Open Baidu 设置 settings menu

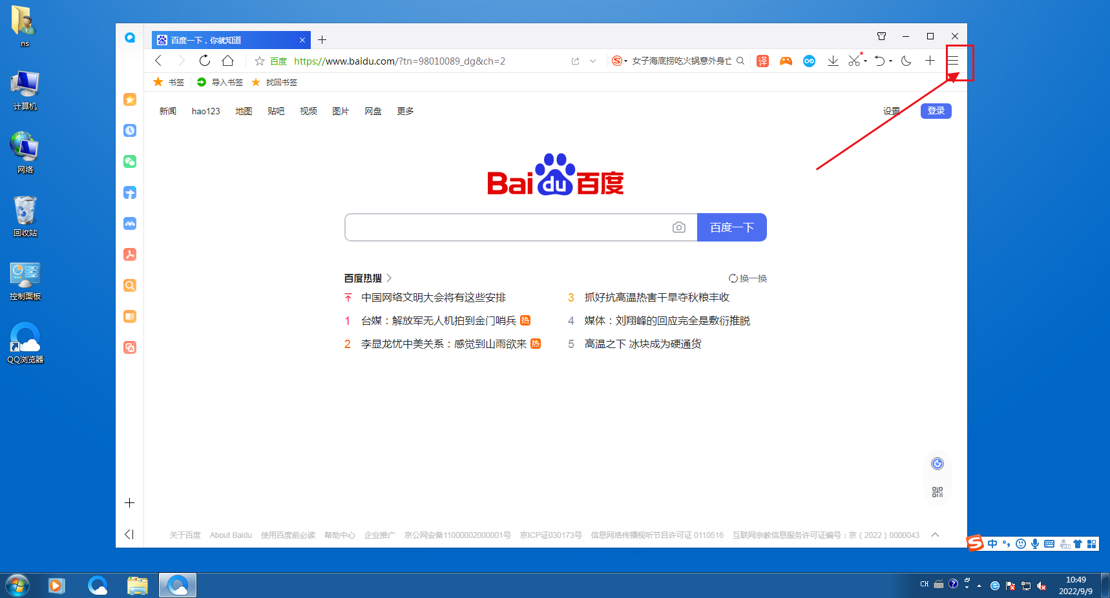tap(892, 111)
